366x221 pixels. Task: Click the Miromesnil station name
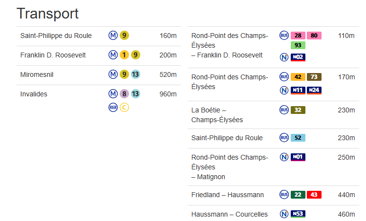pyautogui.click(x=37, y=74)
